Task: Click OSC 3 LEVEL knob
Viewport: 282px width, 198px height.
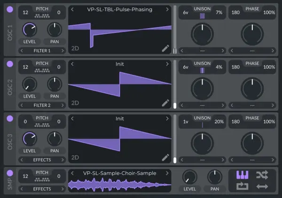Action: coord(30,139)
